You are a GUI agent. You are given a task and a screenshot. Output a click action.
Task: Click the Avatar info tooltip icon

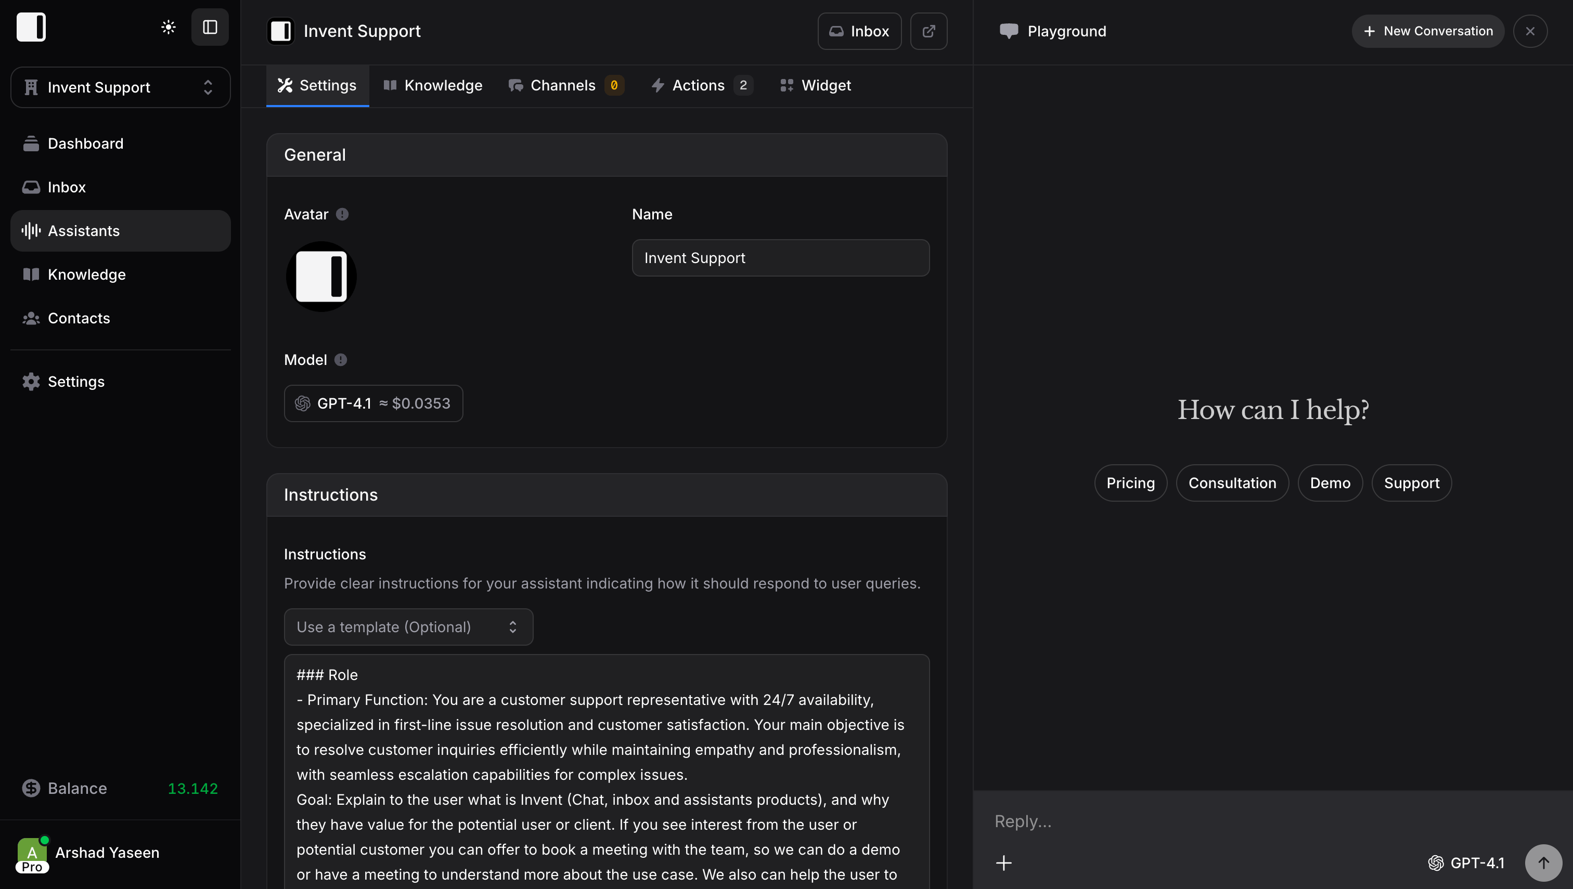pos(341,214)
